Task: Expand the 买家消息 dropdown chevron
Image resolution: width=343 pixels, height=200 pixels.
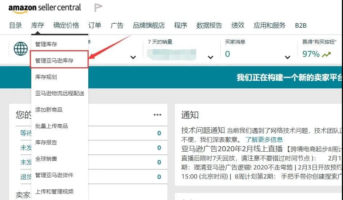Action: [x=288, y=57]
